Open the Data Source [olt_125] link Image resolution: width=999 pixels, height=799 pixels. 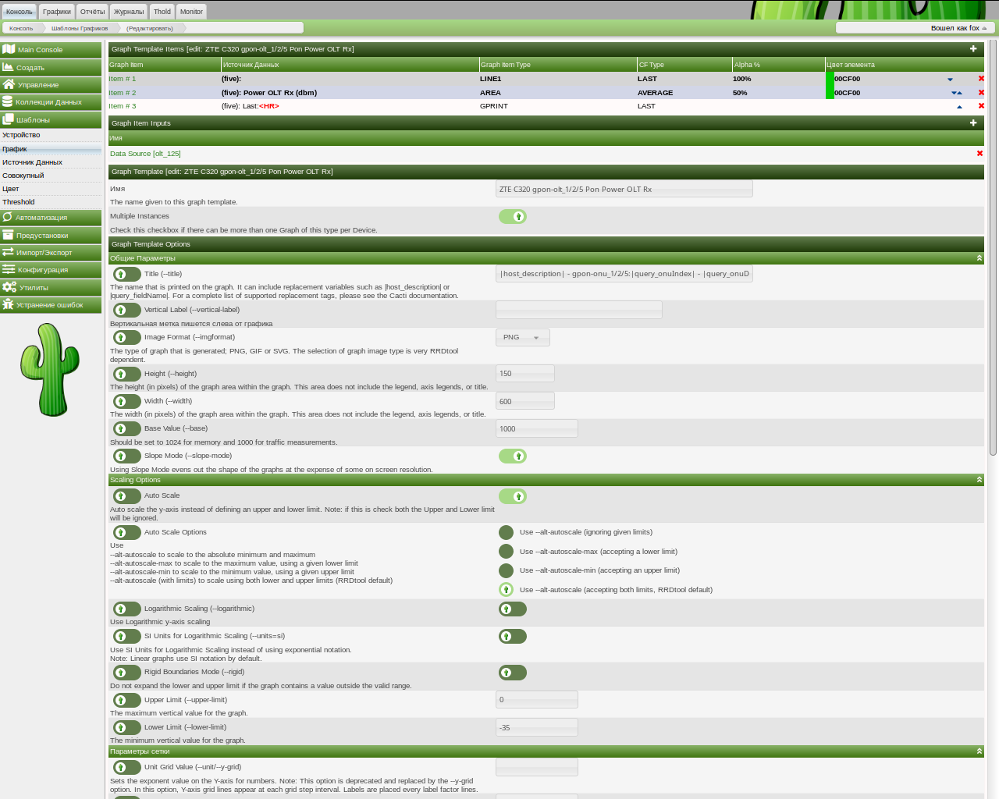coord(145,154)
